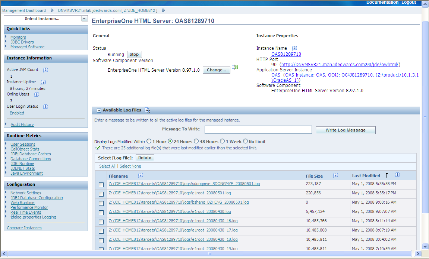Check box for e1root_20080430_16.log
429x259 pixels.
pyautogui.click(x=101, y=222)
